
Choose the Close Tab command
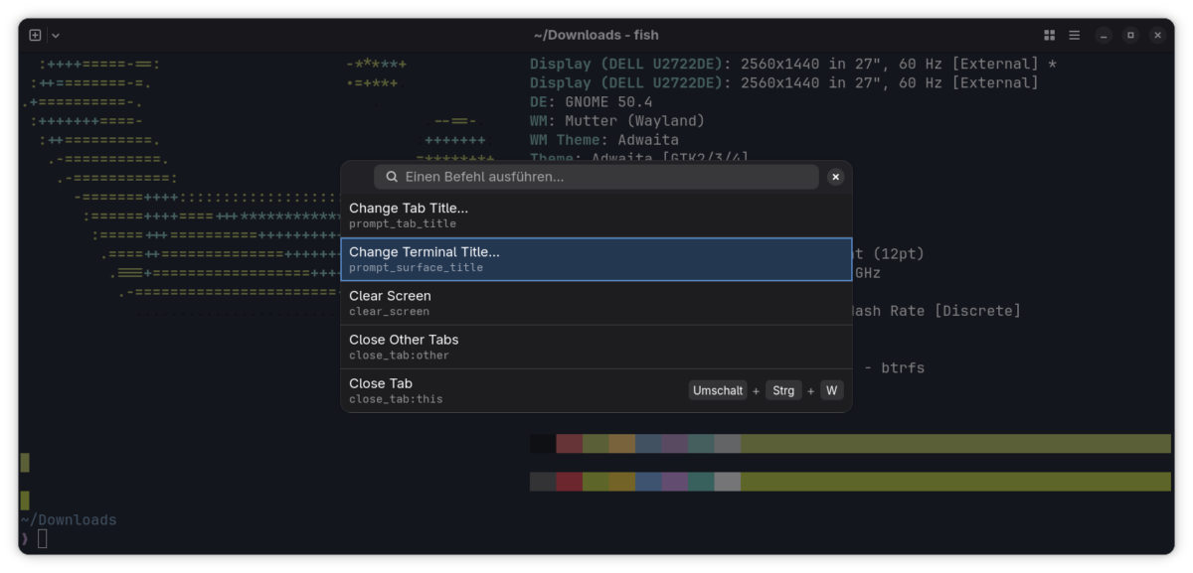[x=596, y=390]
